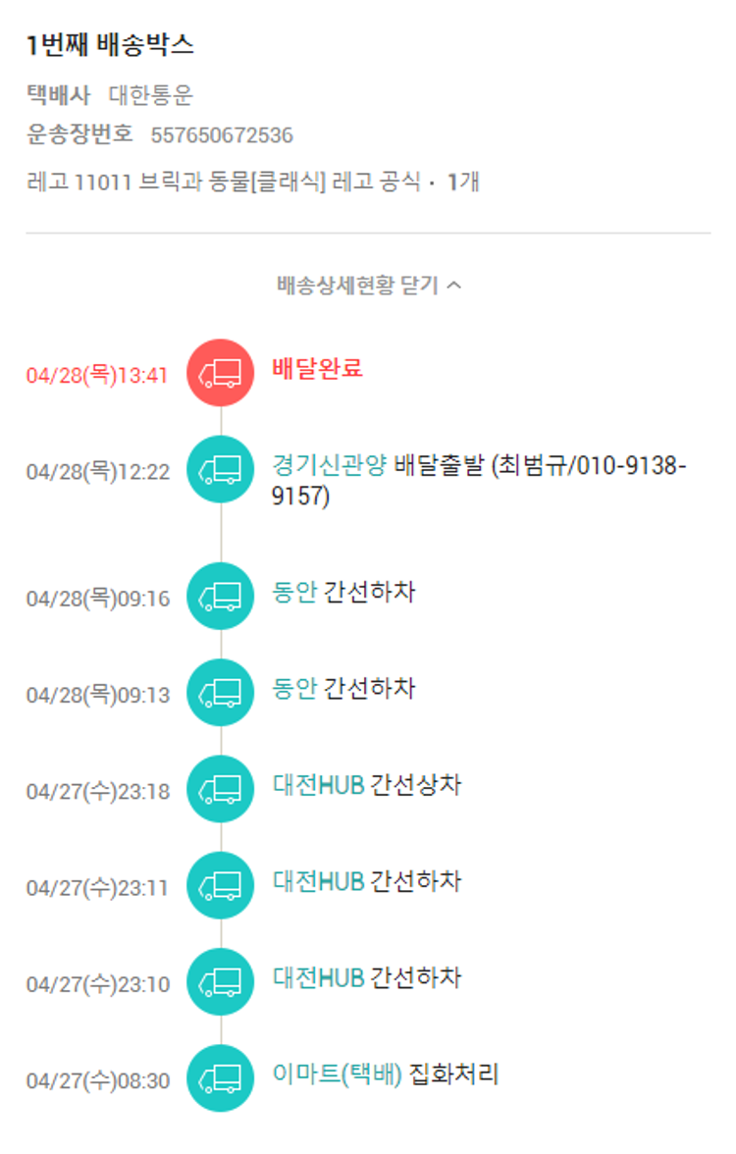Click truck icon for 이마트(택배) 집화처리
The width and height of the screenshot is (736, 1154).
pos(221,1078)
